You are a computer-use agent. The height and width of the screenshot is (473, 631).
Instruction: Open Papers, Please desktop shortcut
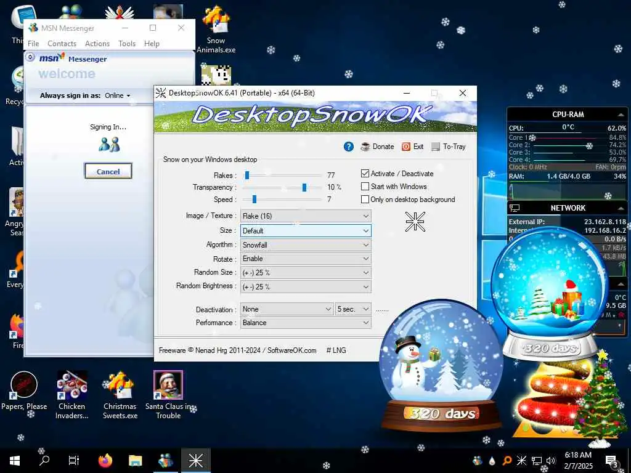tap(24, 391)
